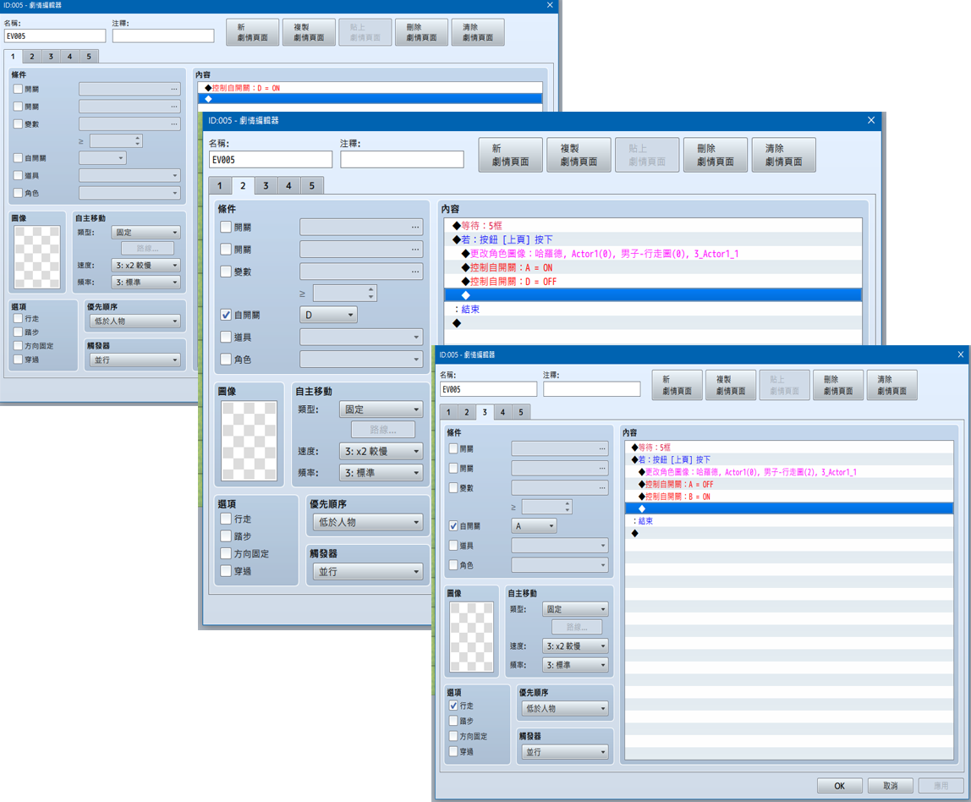Click the 圖像 preview in the back window
Screen dimensions: 971x802
click(37, 257)
